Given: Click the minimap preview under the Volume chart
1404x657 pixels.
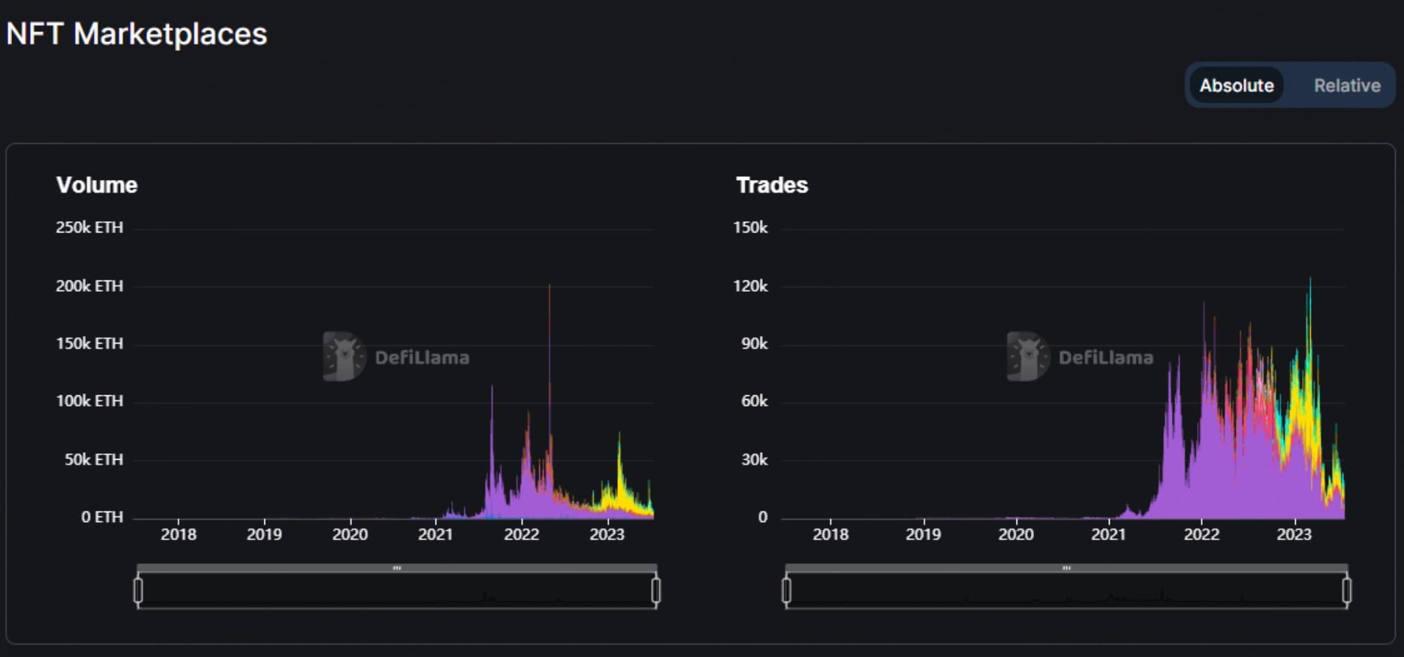Looking at the screenshot, I should click(398, 592).
